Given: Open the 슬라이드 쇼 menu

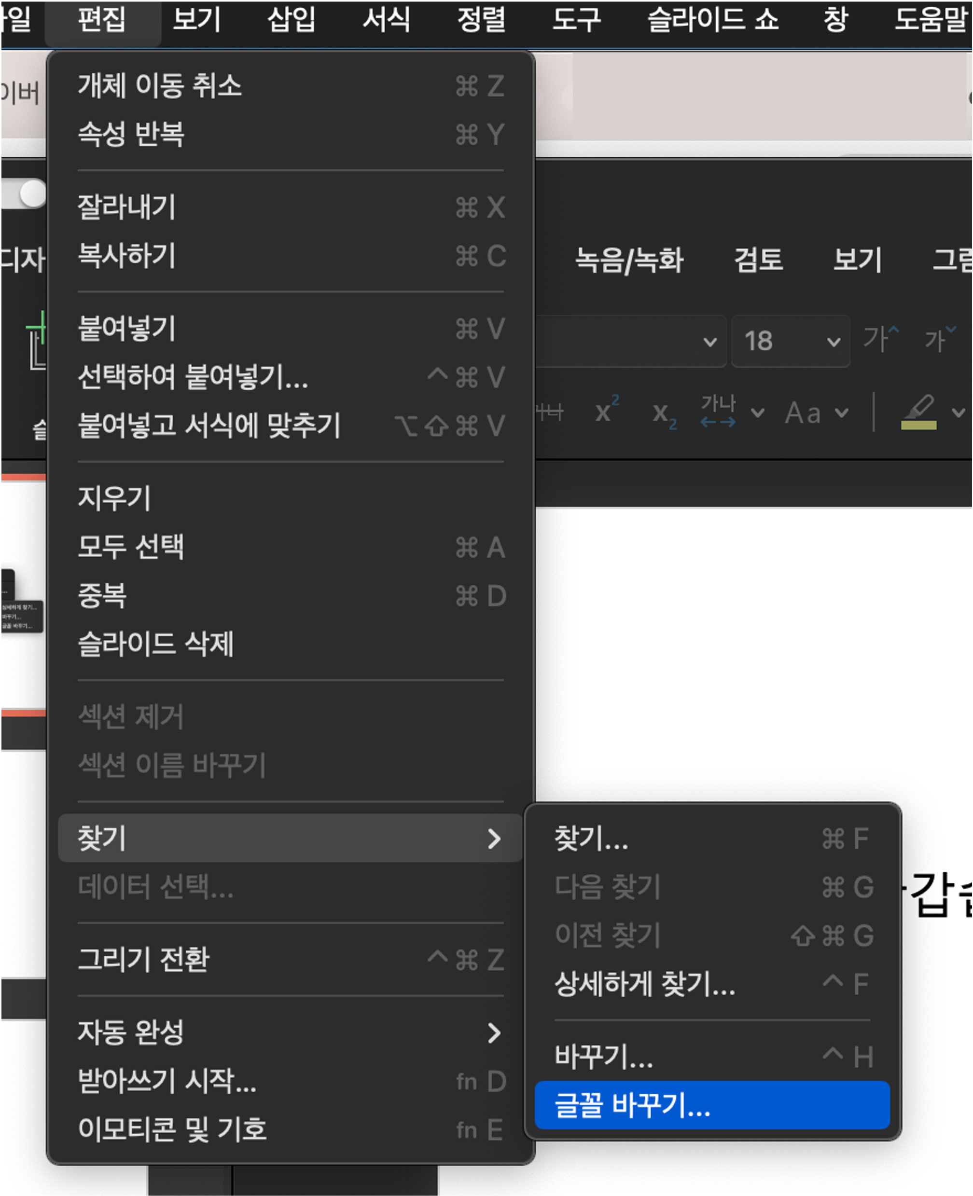Looking at the screenshot, I should [x=712, y=20].
